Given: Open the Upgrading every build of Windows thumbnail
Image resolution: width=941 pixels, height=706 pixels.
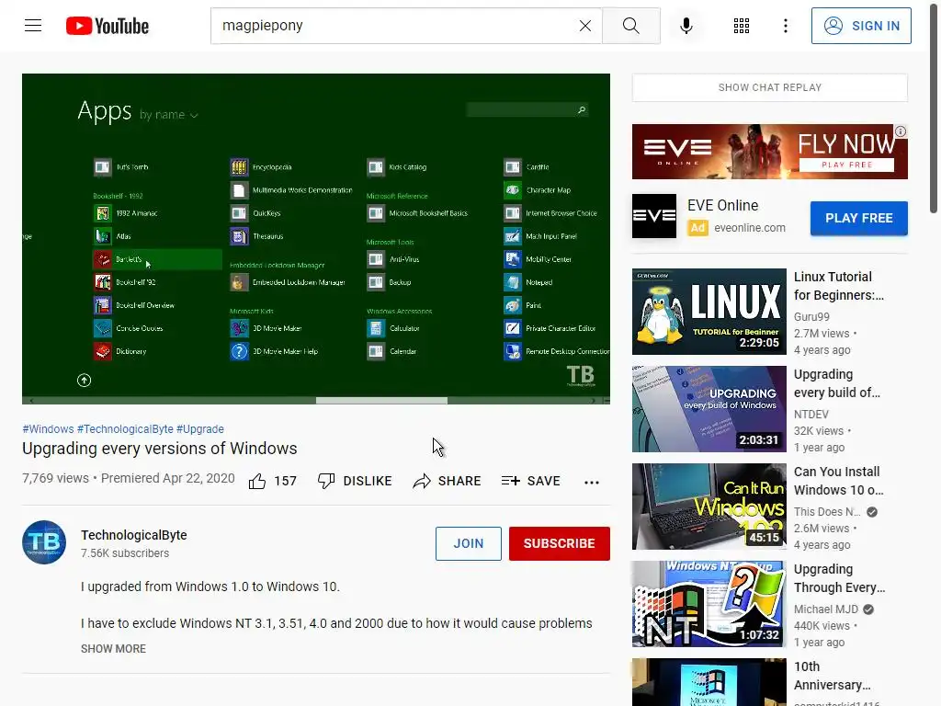Looking at the screenshot, I should 709,409.
